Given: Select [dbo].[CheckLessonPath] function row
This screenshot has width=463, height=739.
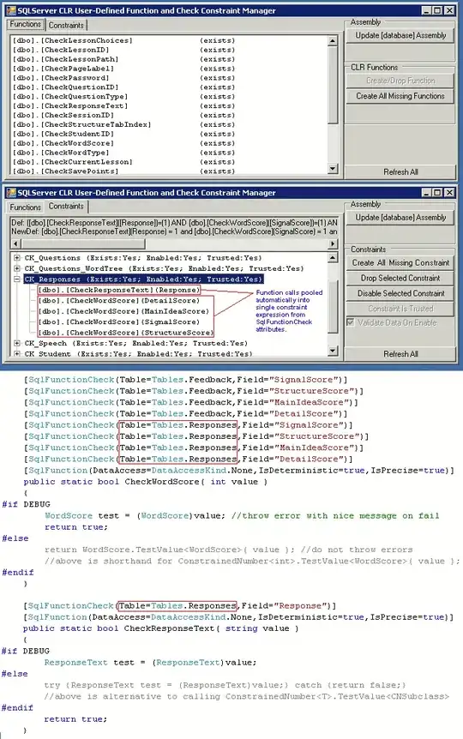Looking at the screenshot, I should 123,59.
